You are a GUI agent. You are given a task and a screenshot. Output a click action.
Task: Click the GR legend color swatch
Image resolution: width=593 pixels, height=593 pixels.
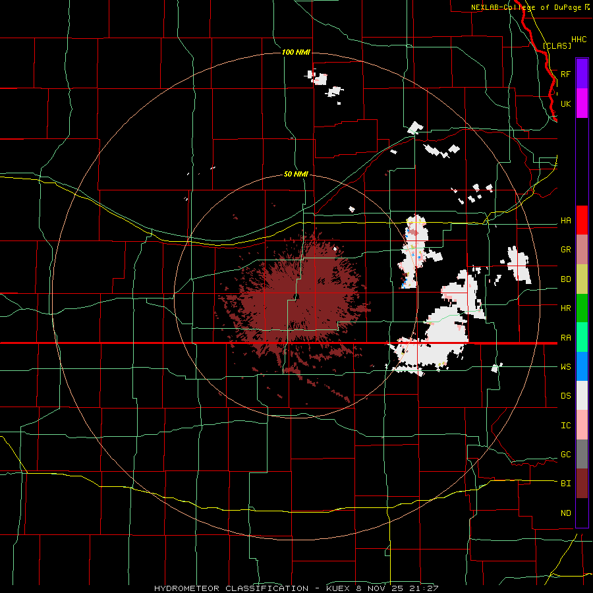tap(582, 250)
